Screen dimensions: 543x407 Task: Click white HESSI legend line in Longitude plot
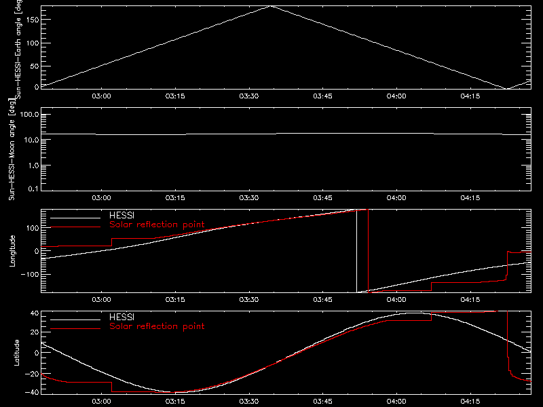75,218
